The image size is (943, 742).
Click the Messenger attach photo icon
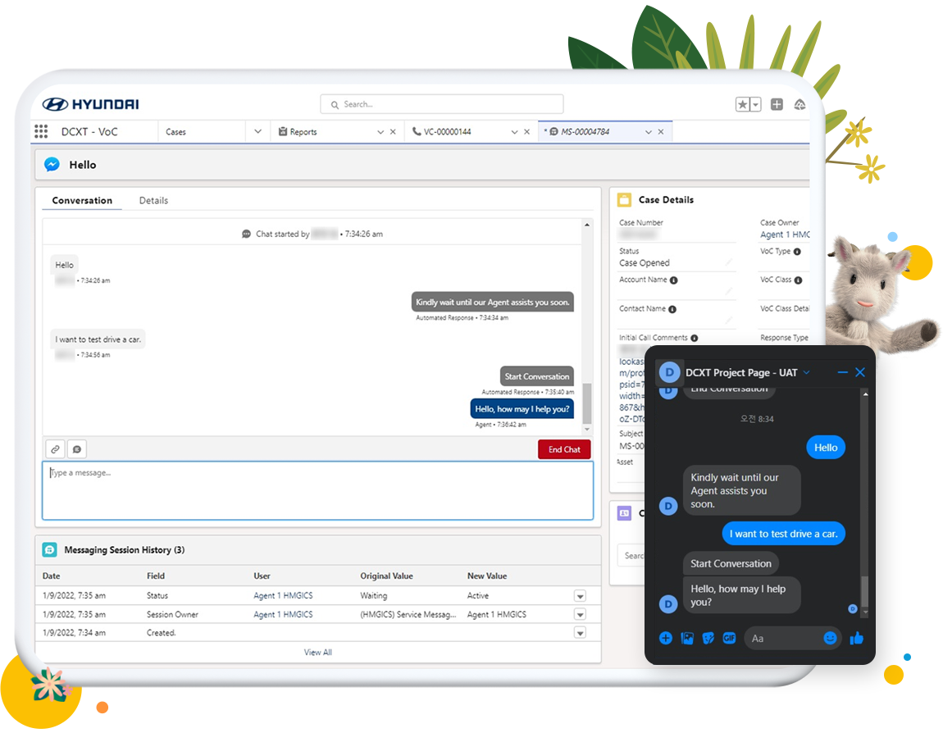pos(687,638)
